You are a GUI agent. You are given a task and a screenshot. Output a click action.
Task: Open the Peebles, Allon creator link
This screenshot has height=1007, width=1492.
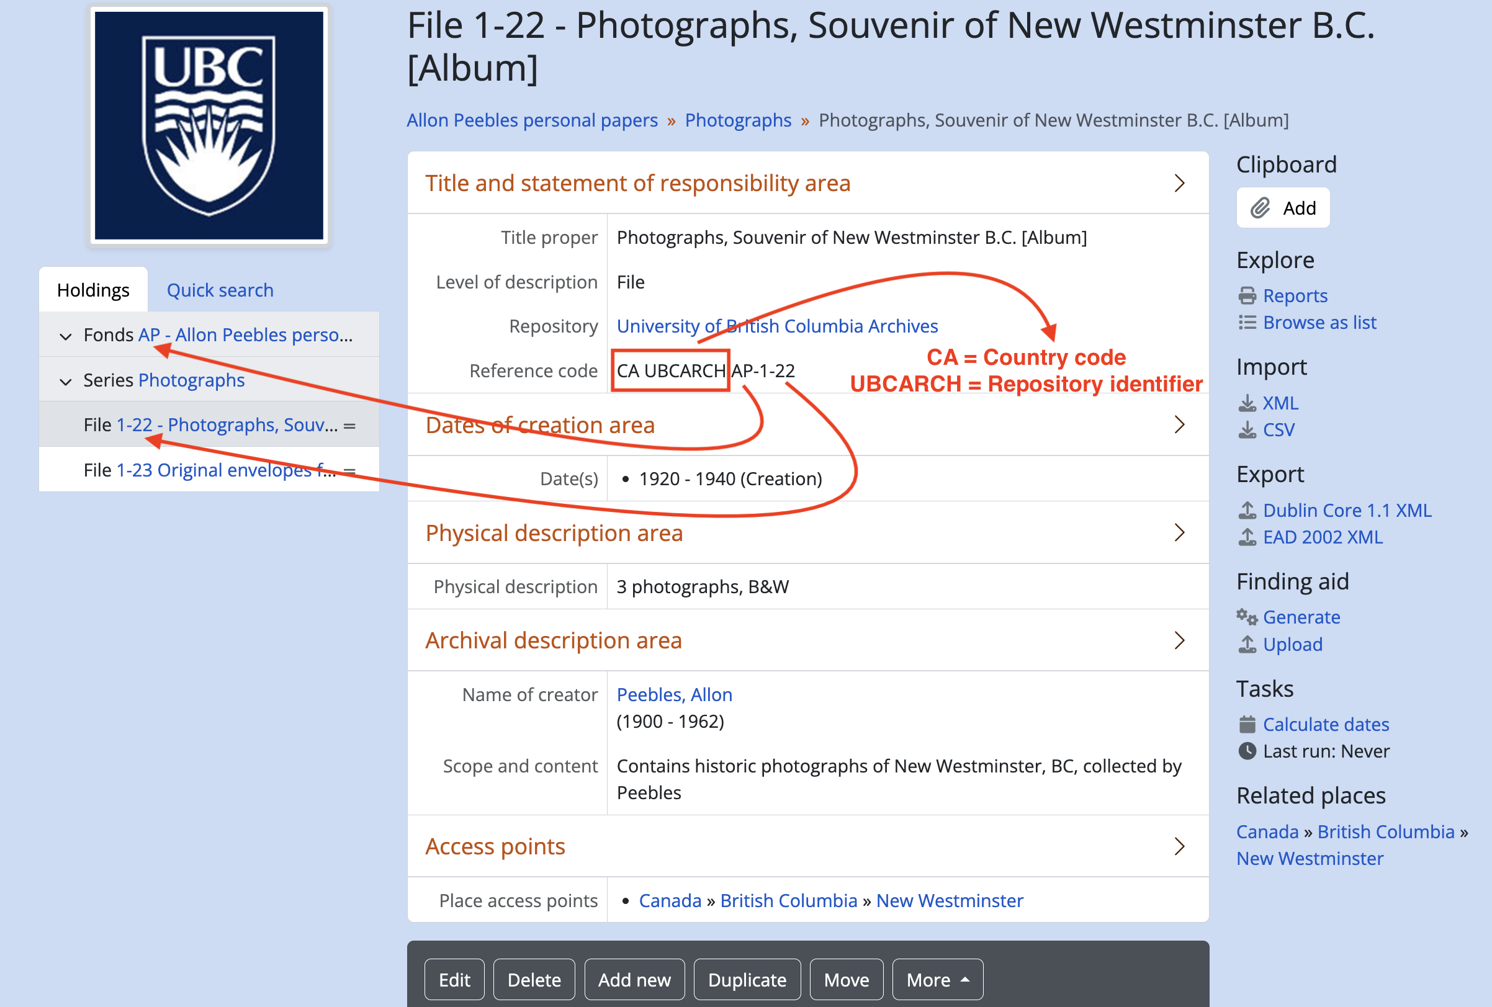coord(674,694)
